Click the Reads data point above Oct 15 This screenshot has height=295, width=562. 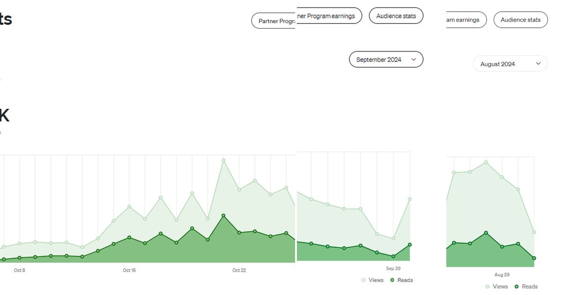[x=129, y=237]
